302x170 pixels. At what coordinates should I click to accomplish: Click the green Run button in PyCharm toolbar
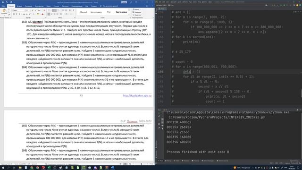tap(281, 5)
